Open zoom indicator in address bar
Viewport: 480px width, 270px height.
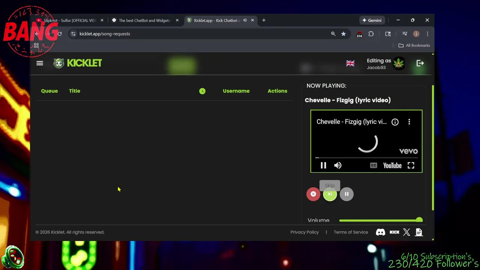click(333, 34)
